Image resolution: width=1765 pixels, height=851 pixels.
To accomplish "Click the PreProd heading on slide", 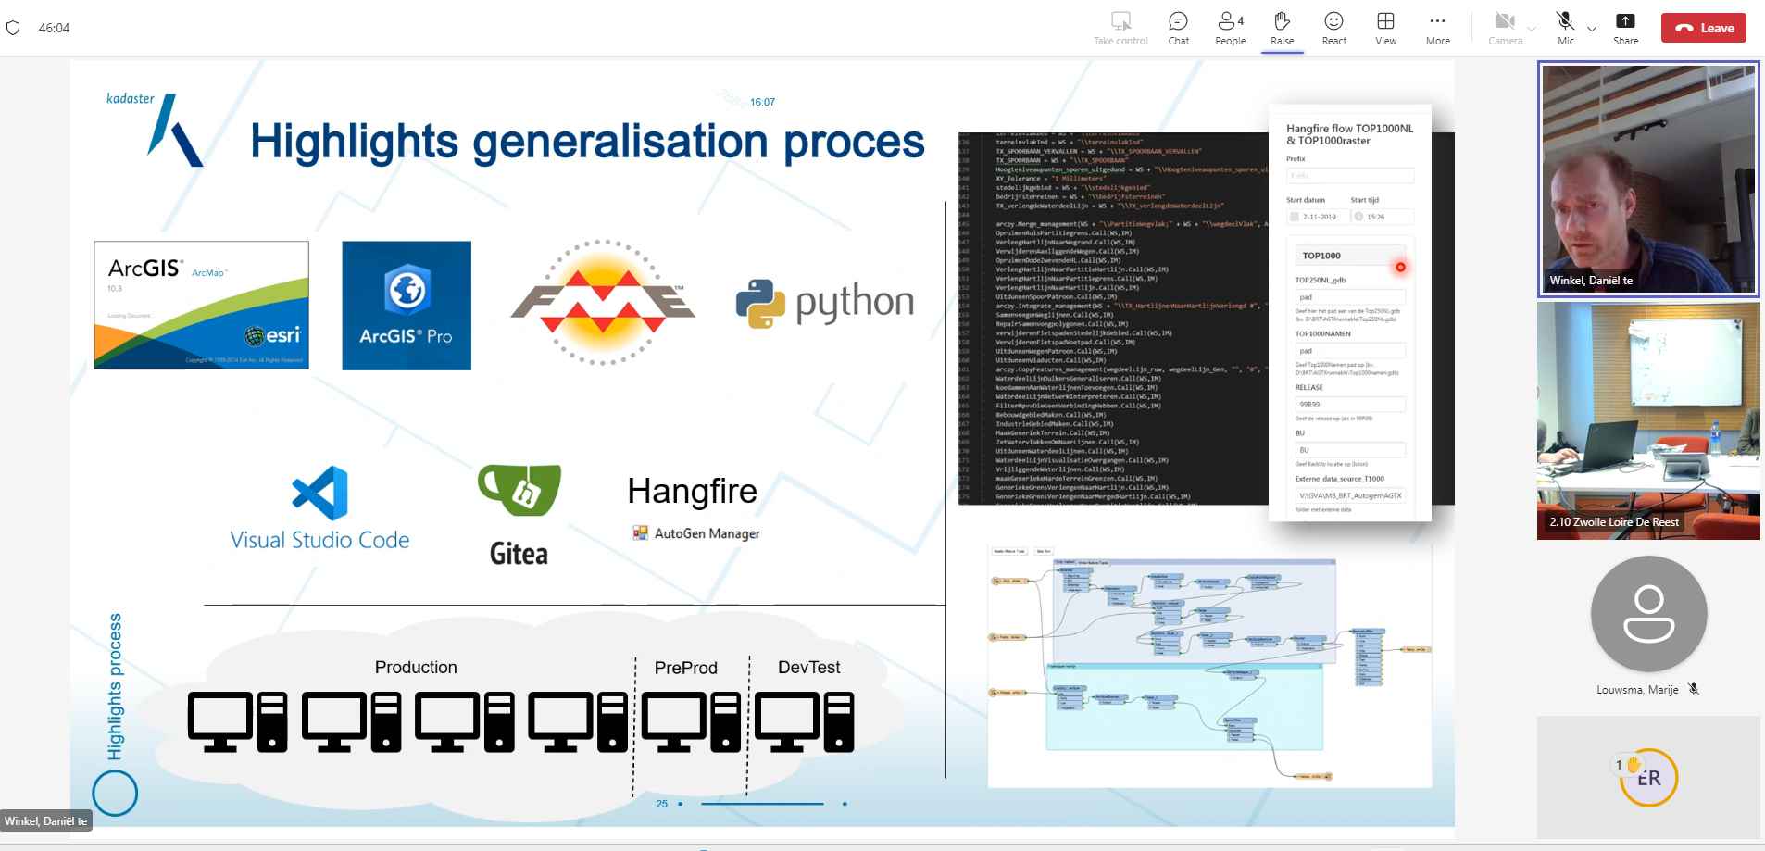I will point(685,668).
